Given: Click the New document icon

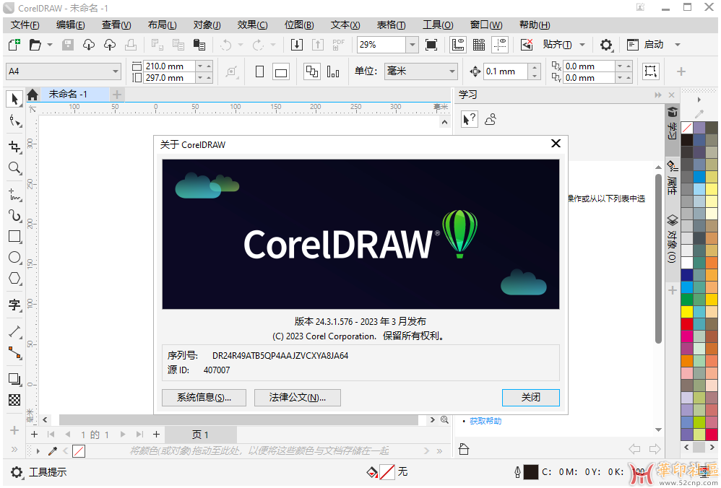Looking at the screenshot, I should pos(14,45).
